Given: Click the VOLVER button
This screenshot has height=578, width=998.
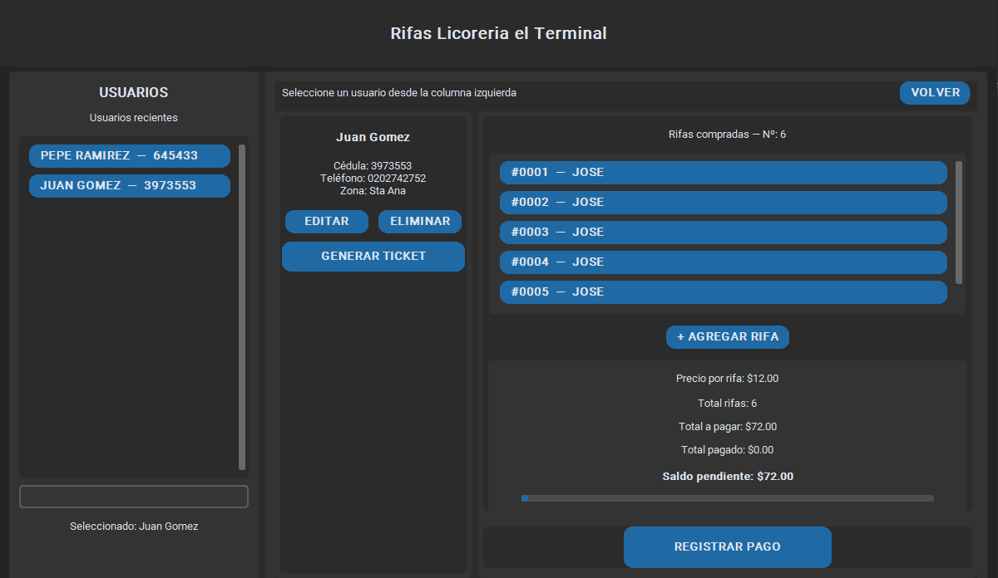Looking at the screenshot, I should click(935, 93).
